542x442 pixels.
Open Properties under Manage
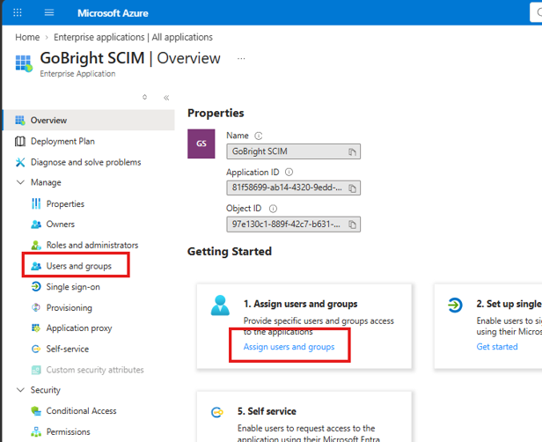[65, 203]
